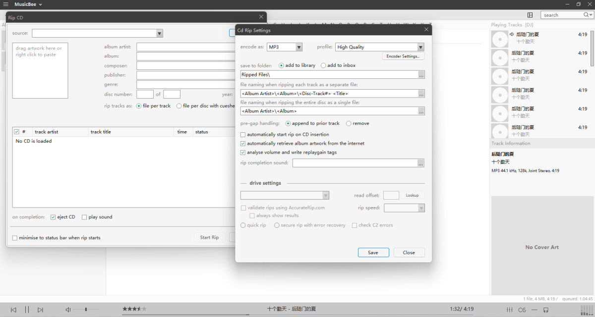Pause playback with the pause button
Image resolution: width=595 pixels, height=317 pixels.
pos(27,310)
